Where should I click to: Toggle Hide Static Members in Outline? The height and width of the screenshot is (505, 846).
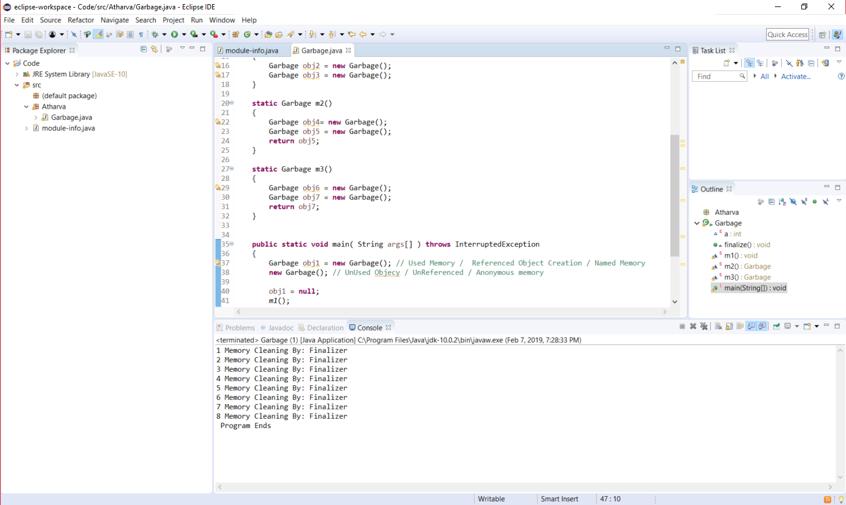click(x=804, y=201)
